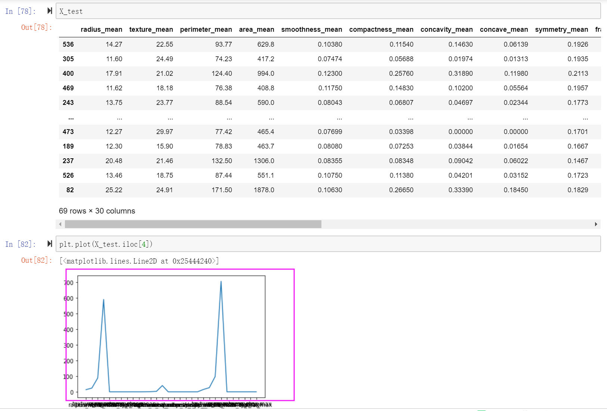The image size is (607, 411).
Task: Click the line plot output image
Action: [180, 335]
